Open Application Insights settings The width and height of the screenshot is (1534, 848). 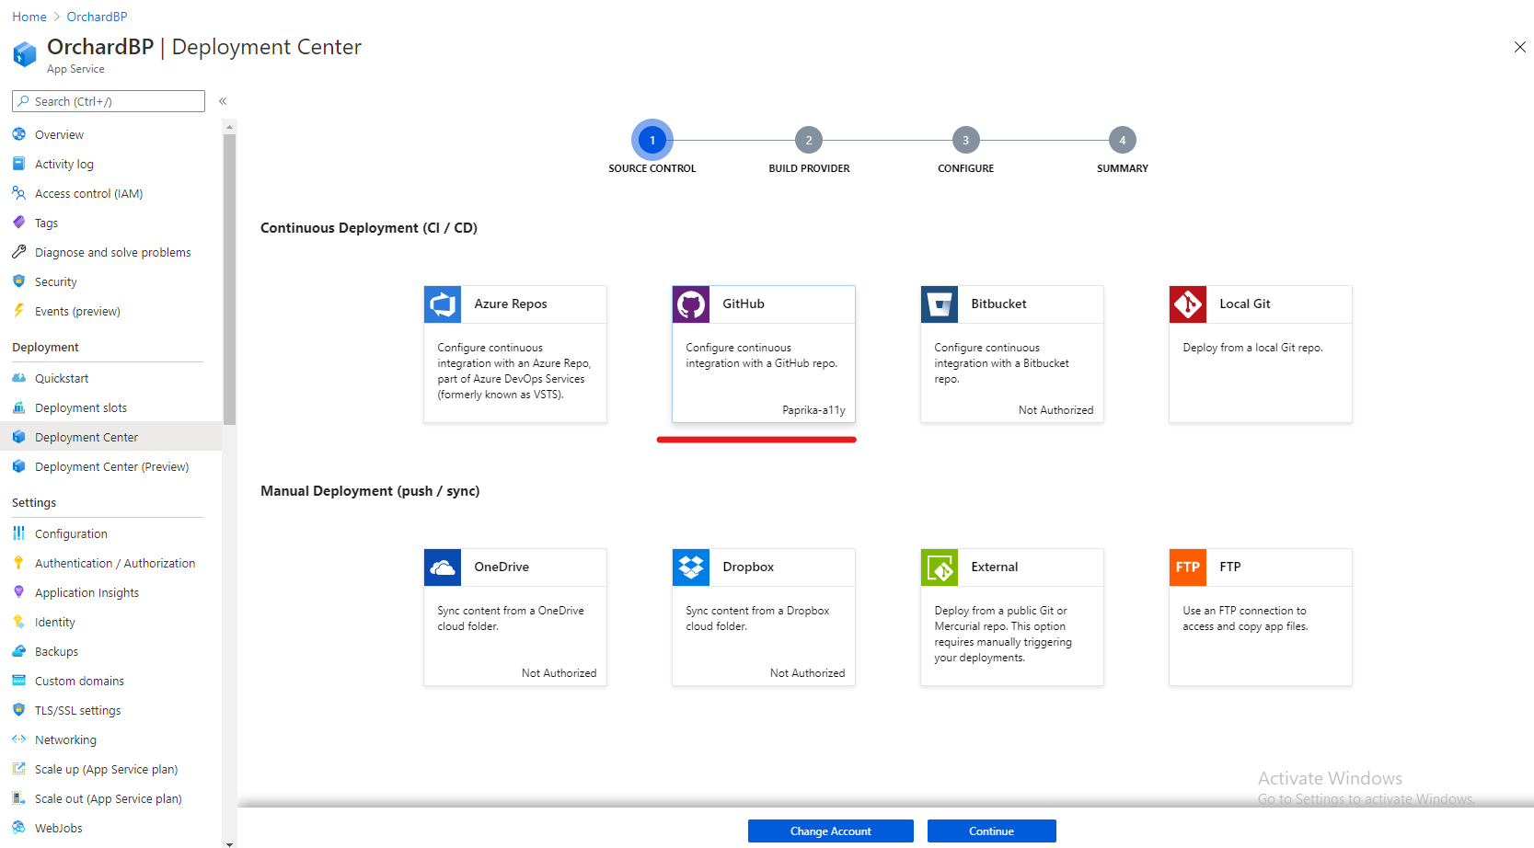[x=87, y=593]
